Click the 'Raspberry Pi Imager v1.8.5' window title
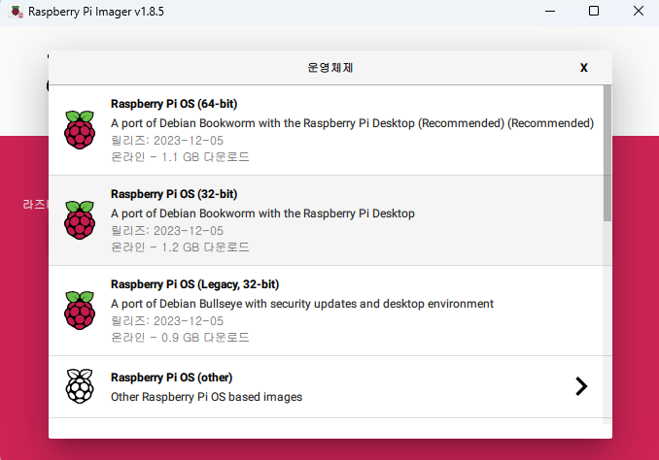 tap(96, 12)
